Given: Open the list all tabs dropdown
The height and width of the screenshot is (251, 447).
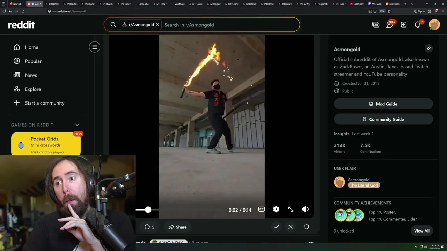Looking at the screenshot, I should tap(412, 4).
